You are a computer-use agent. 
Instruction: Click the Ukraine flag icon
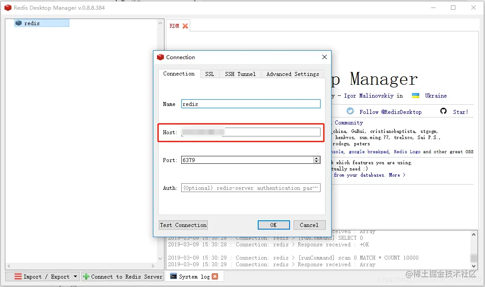click(x=416, y=95)
